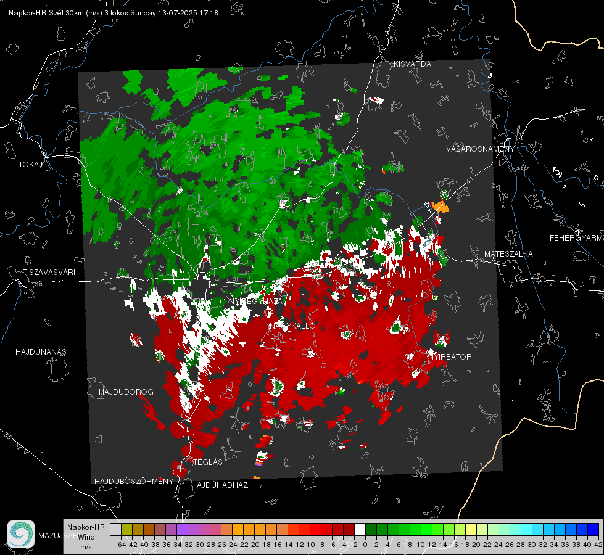Screen dimensions: 604x555
Task: Click the NYÍREGYHÁZA city label
Action: pyautogui.click(x=256, y=302)
